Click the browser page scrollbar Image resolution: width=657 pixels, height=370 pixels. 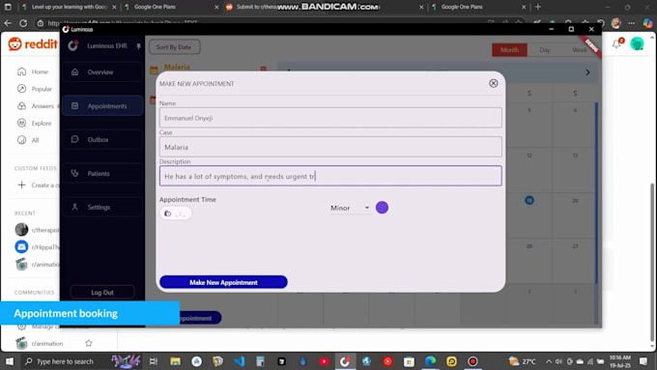(652, 262)
